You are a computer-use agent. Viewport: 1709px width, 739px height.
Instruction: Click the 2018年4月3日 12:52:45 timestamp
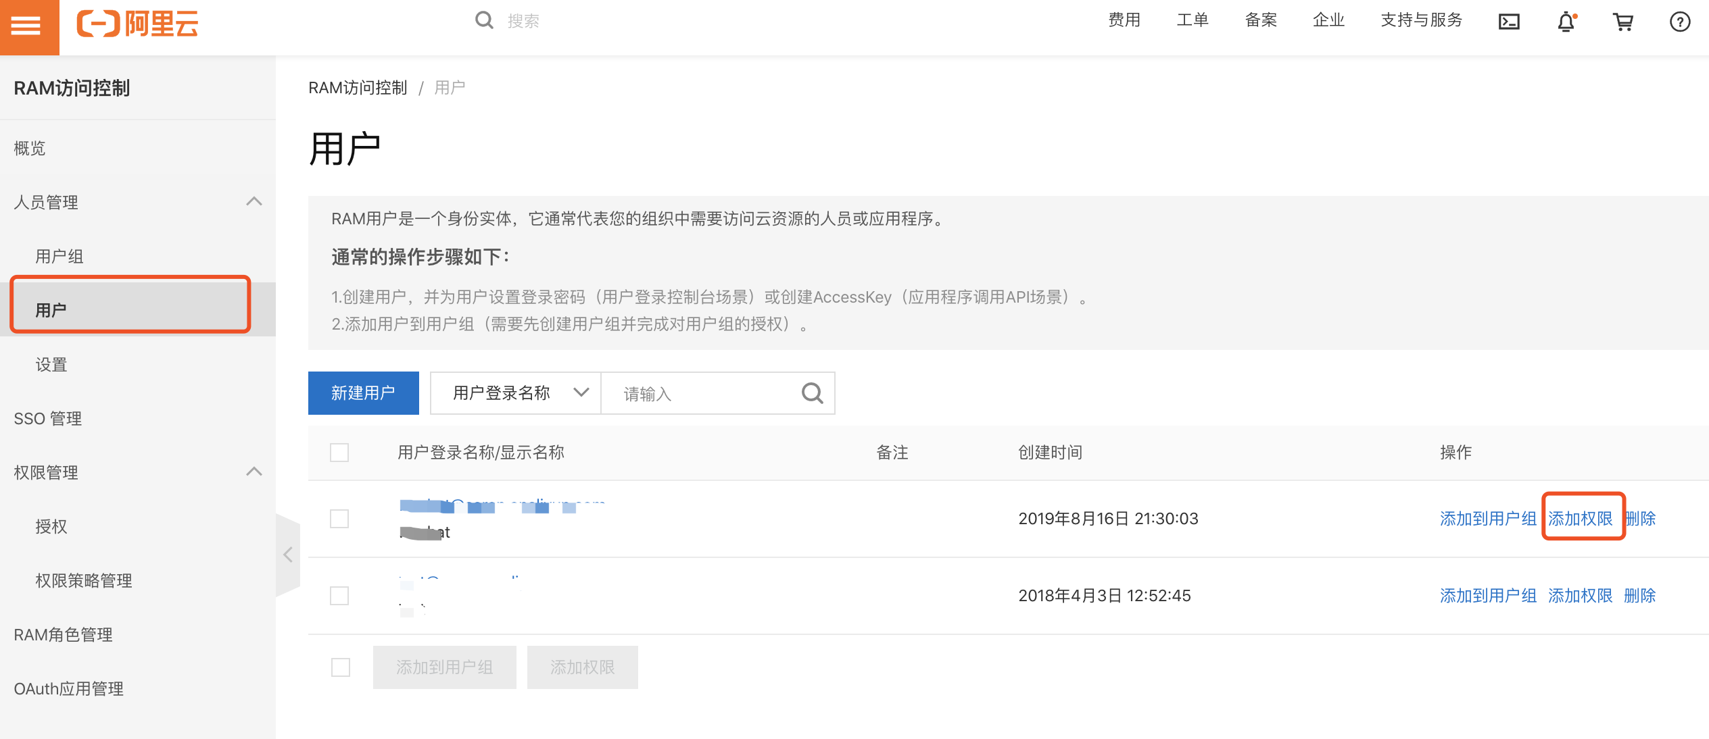tap(1104, 595)
